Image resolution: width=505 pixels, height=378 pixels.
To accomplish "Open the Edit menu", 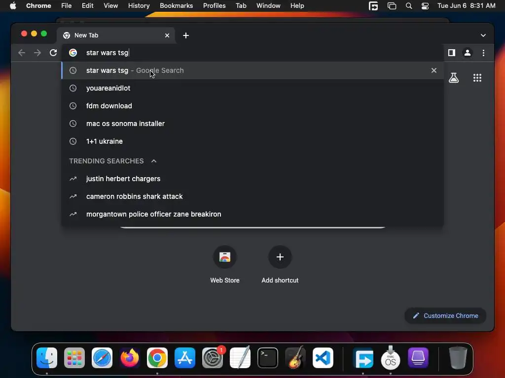I will [x=87, y=6].
